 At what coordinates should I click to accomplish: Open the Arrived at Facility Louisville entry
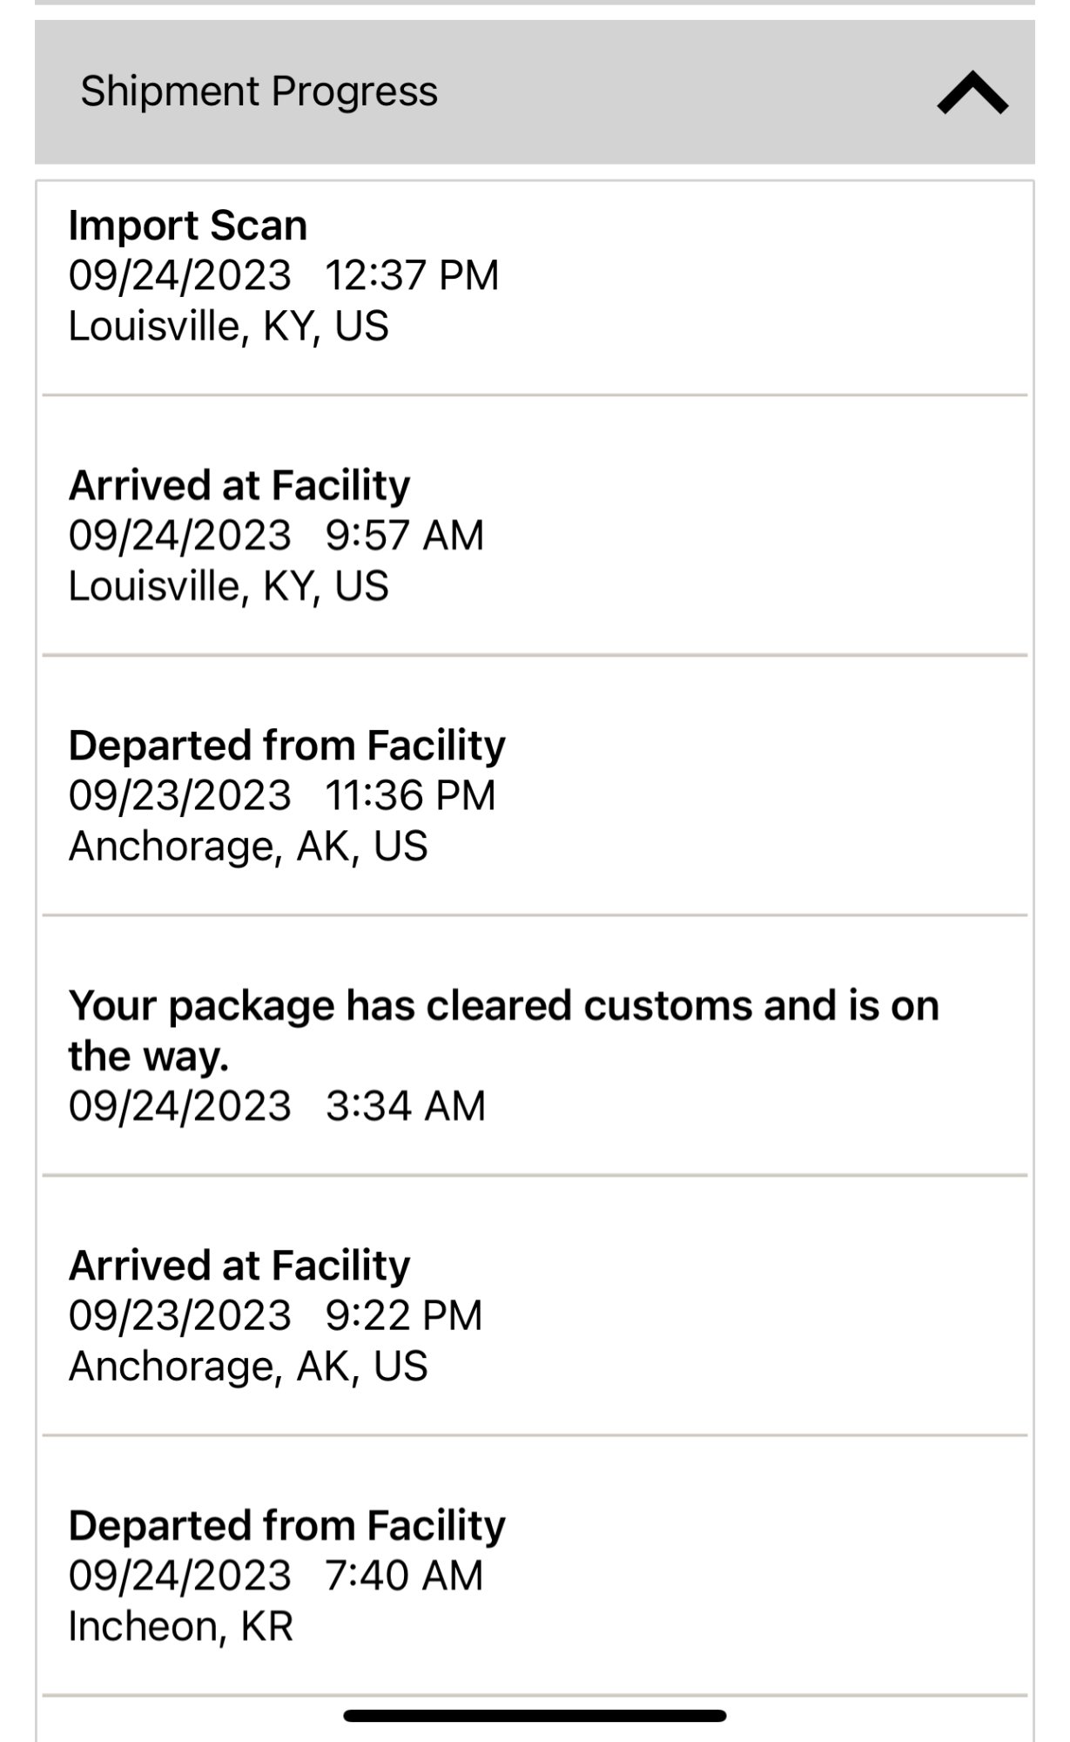pos(239,485)
